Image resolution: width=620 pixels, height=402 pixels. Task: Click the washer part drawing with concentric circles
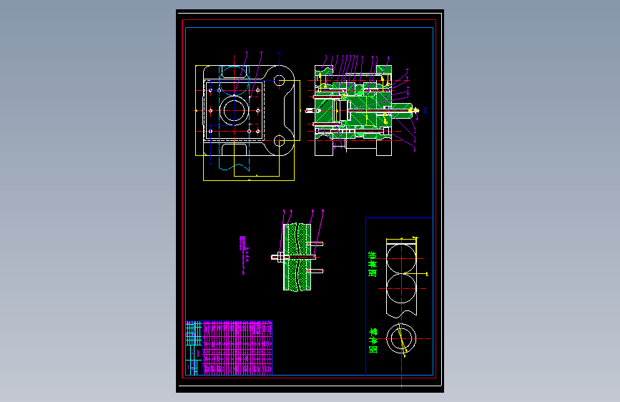[x=401, y=338]
